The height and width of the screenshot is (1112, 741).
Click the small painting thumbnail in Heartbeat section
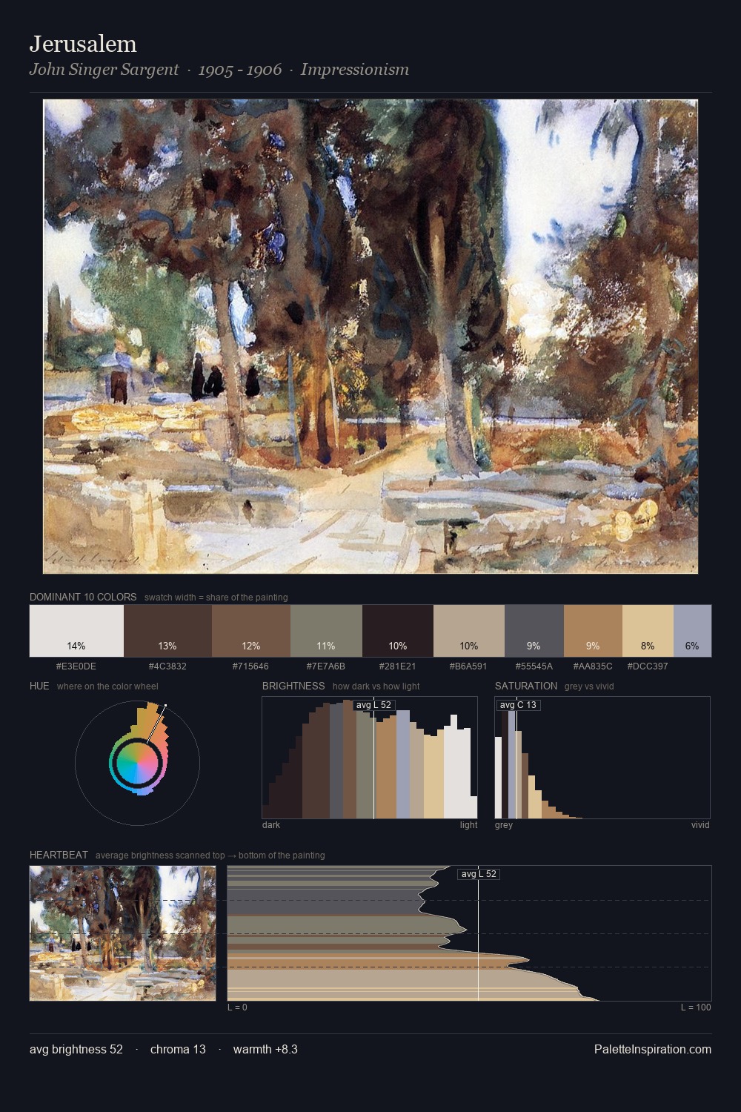(x=123, y=933)
